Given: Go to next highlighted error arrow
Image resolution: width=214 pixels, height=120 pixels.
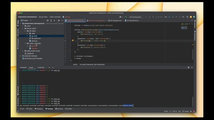Looking at the screenshot, I should 192,24.
